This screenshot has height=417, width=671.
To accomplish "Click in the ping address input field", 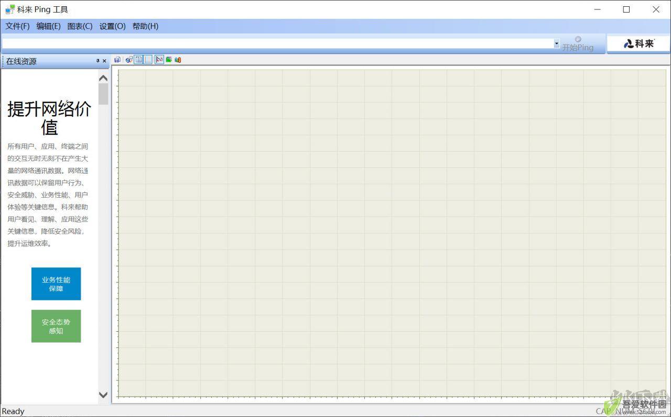I will 278,43.
